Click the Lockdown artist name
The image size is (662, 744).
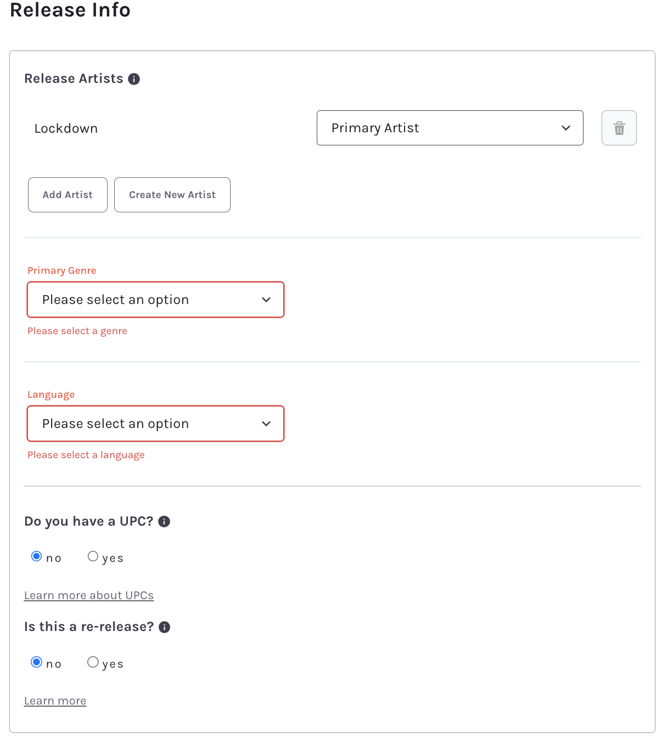click(66, 128)
